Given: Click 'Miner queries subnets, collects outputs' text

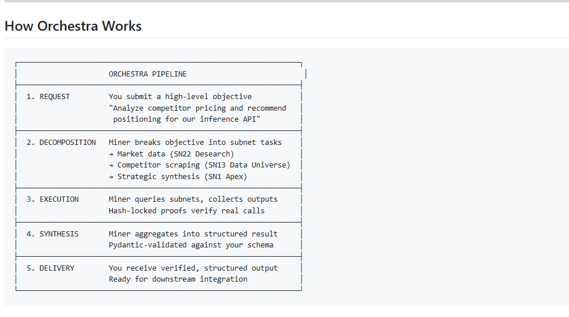Looking at the screenshot, I should pos(193,199).
